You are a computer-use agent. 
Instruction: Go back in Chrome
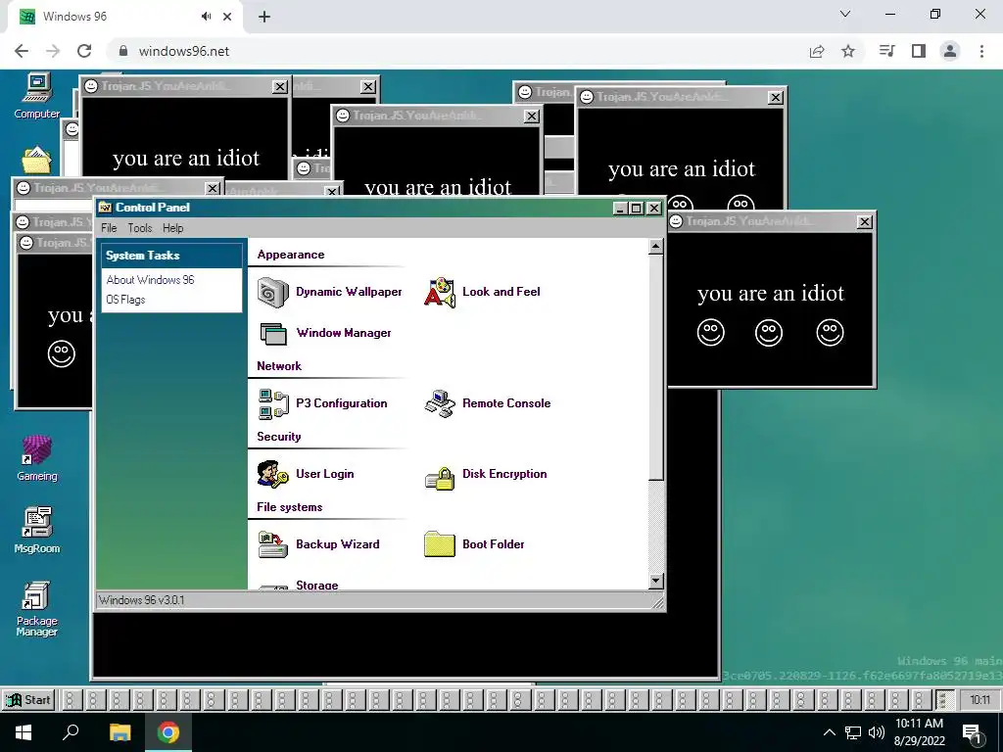(x=22, y=51)
